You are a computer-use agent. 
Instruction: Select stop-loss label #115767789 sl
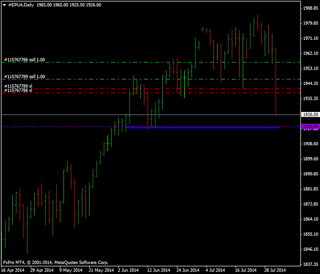pyautogui.click(x=18, y=86)
